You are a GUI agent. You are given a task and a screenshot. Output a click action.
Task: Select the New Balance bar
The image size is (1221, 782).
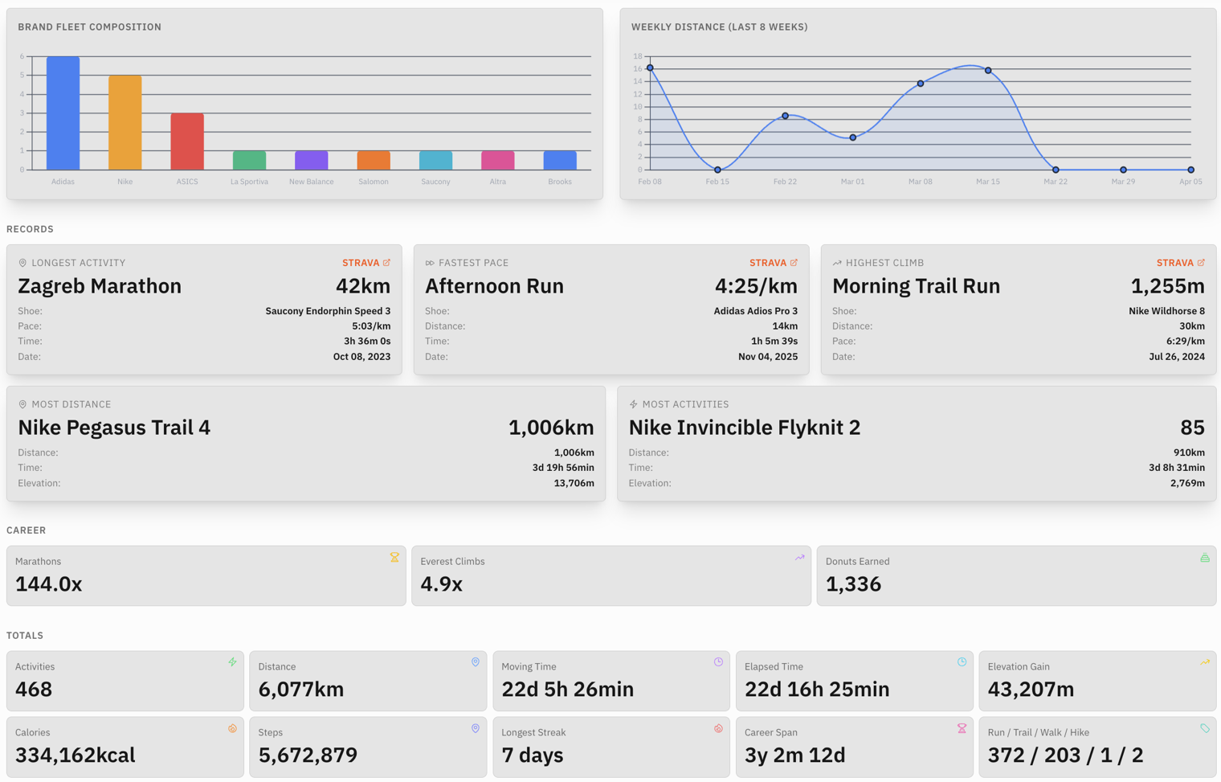point(312,160)
